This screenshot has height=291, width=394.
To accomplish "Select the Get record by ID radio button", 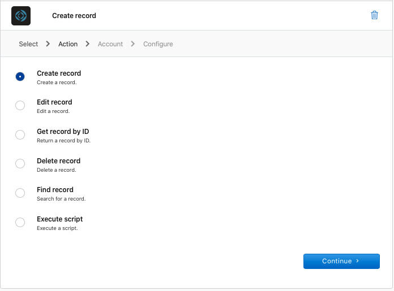I will click(x=20, y=134).
